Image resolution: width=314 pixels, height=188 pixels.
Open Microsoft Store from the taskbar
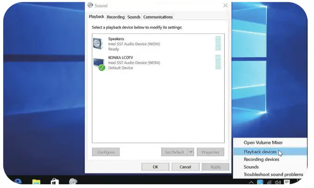[55, 182]
